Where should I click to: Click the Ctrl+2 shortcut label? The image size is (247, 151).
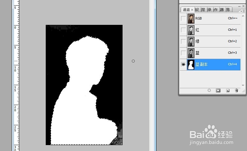tap(232, 41)
